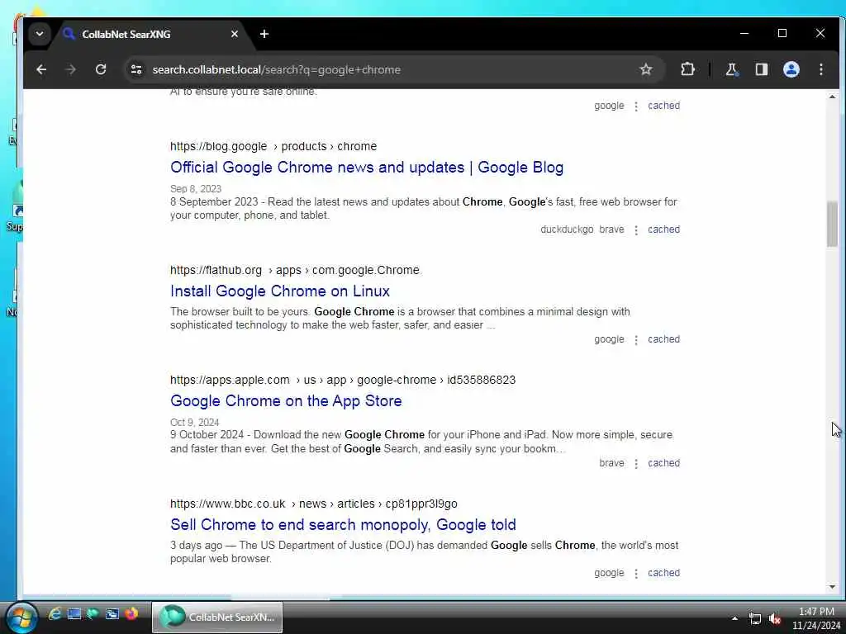Click the forward navigation arrow
The height and width of the screenshot is (634, 846).
click(x=70, y=69)
